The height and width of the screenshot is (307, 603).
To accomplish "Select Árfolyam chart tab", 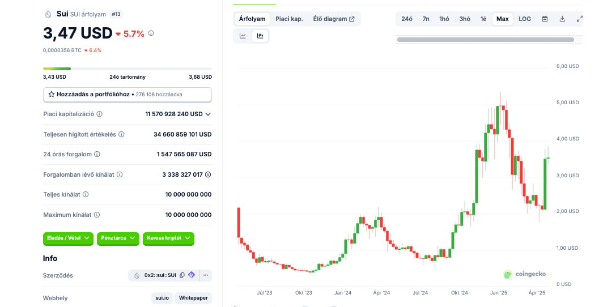I will point(252,19).
